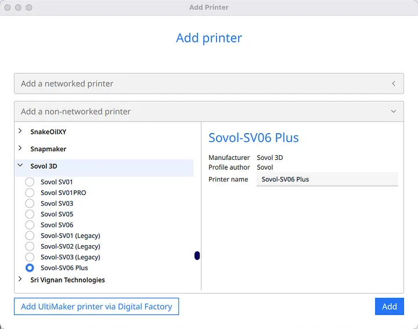Screen dimensions: 418x329
Task: Click the Profile author value Sovol
Action: 265,167
